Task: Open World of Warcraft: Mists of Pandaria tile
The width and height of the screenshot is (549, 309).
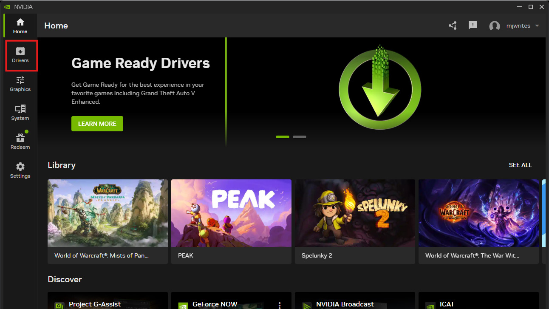Action: coord(108,213)
